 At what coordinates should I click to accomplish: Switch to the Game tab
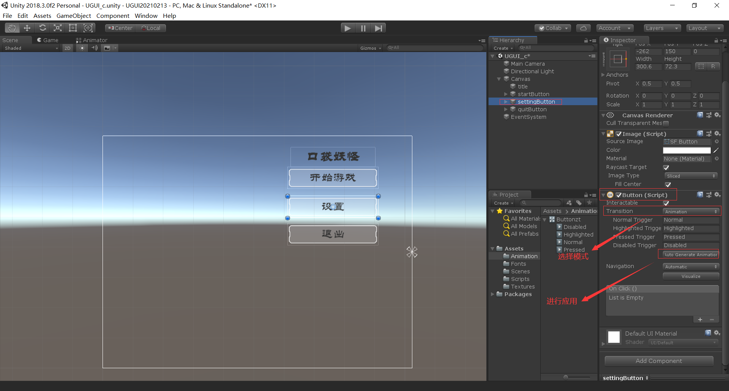coord(48,40)
